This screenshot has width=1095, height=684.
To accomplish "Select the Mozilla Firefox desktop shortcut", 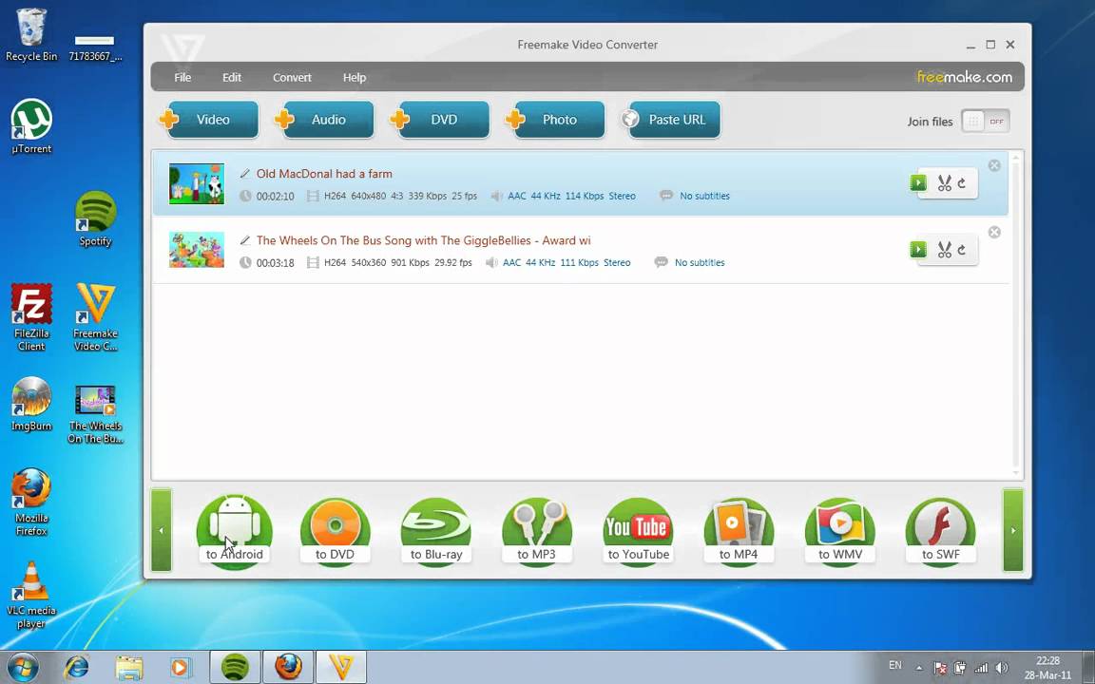I will click(x=31, y=502).
